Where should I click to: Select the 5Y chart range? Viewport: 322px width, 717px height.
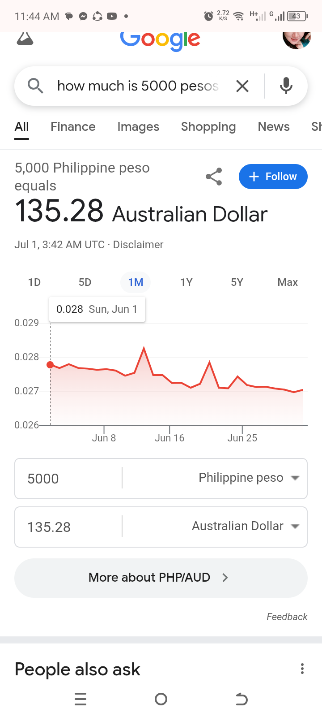[x=237, y=282]
